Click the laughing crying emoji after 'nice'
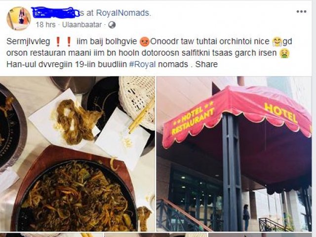The image size is (316, 237). pos(277,41)
